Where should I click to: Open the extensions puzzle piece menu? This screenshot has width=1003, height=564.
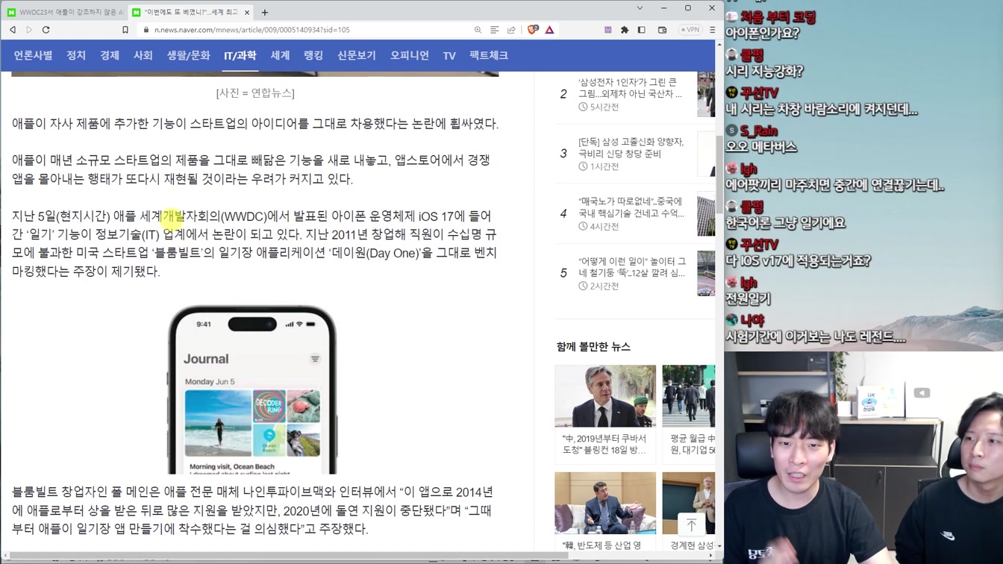[625, 30]
